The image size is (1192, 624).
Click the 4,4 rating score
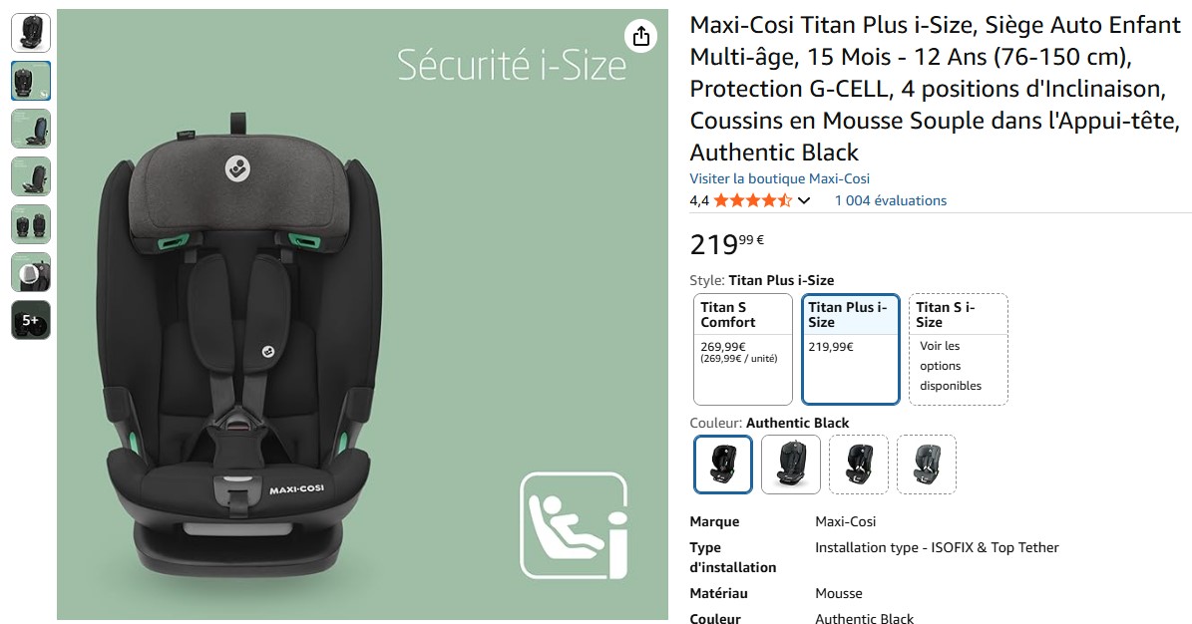pyautogui.click(x=699, y=200)
